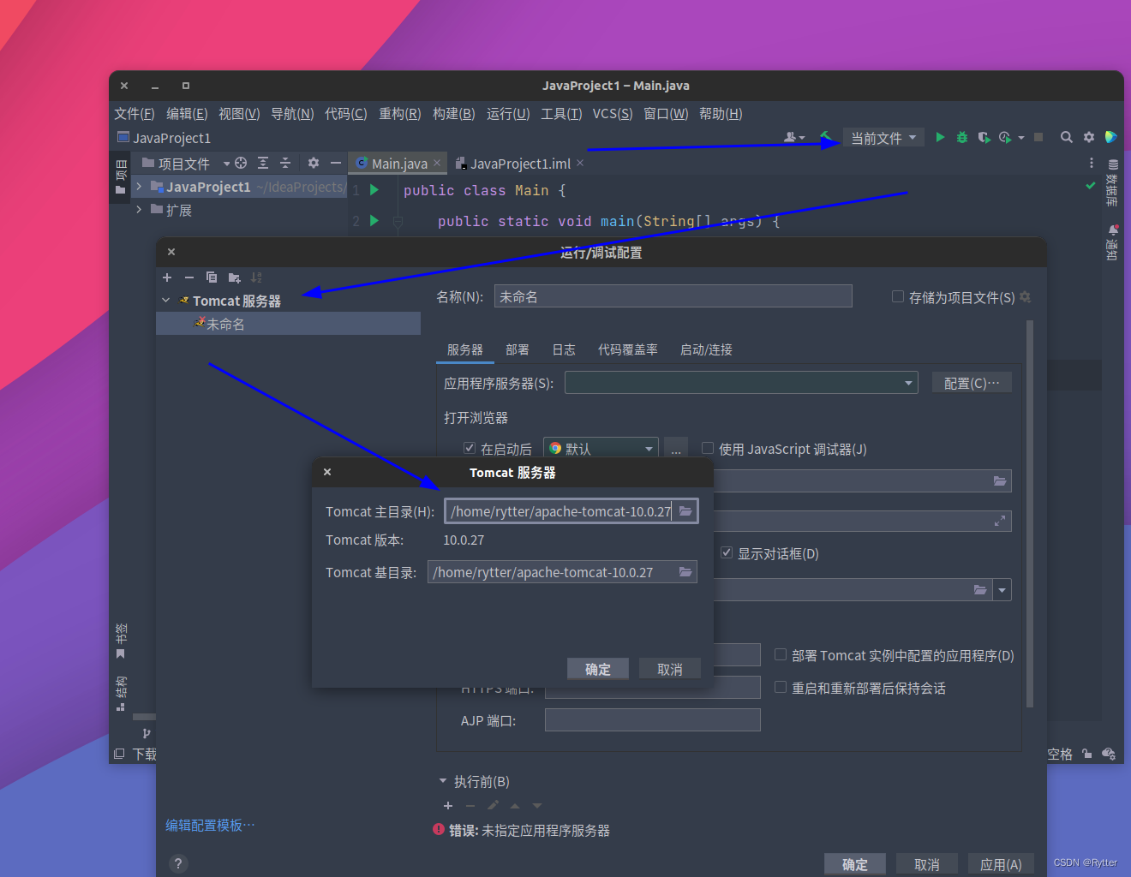
Task: Toggle the 'After launch' checkbox
Action: coord(470,448)
